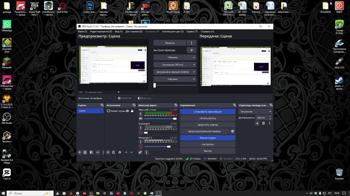Float the Переходы между сценами dock panel
The height and width of the screenshot is (196, 350).
click(271, 105)
